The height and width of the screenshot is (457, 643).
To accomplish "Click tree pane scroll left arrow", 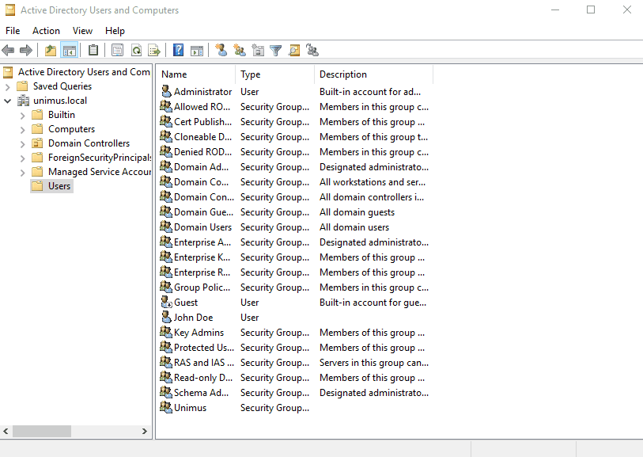I will [6, 431].
